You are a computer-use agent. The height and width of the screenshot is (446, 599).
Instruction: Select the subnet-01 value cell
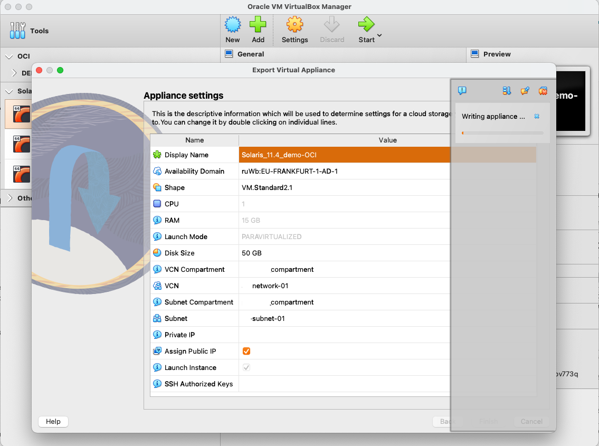coord(387,318)
